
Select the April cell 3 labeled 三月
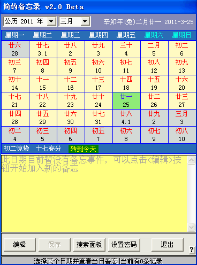click(182, 118)
